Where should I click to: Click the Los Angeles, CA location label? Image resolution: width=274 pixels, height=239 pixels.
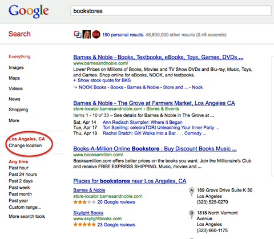tap(27, 139)
